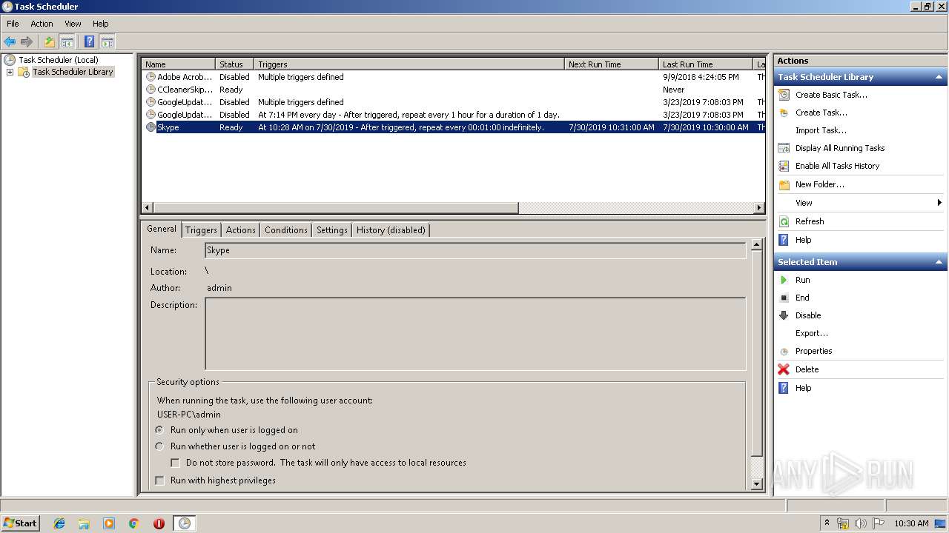This screenshot has width=949, height=533.
Task: Run the selected Skype task
Action: pos(802,280)
